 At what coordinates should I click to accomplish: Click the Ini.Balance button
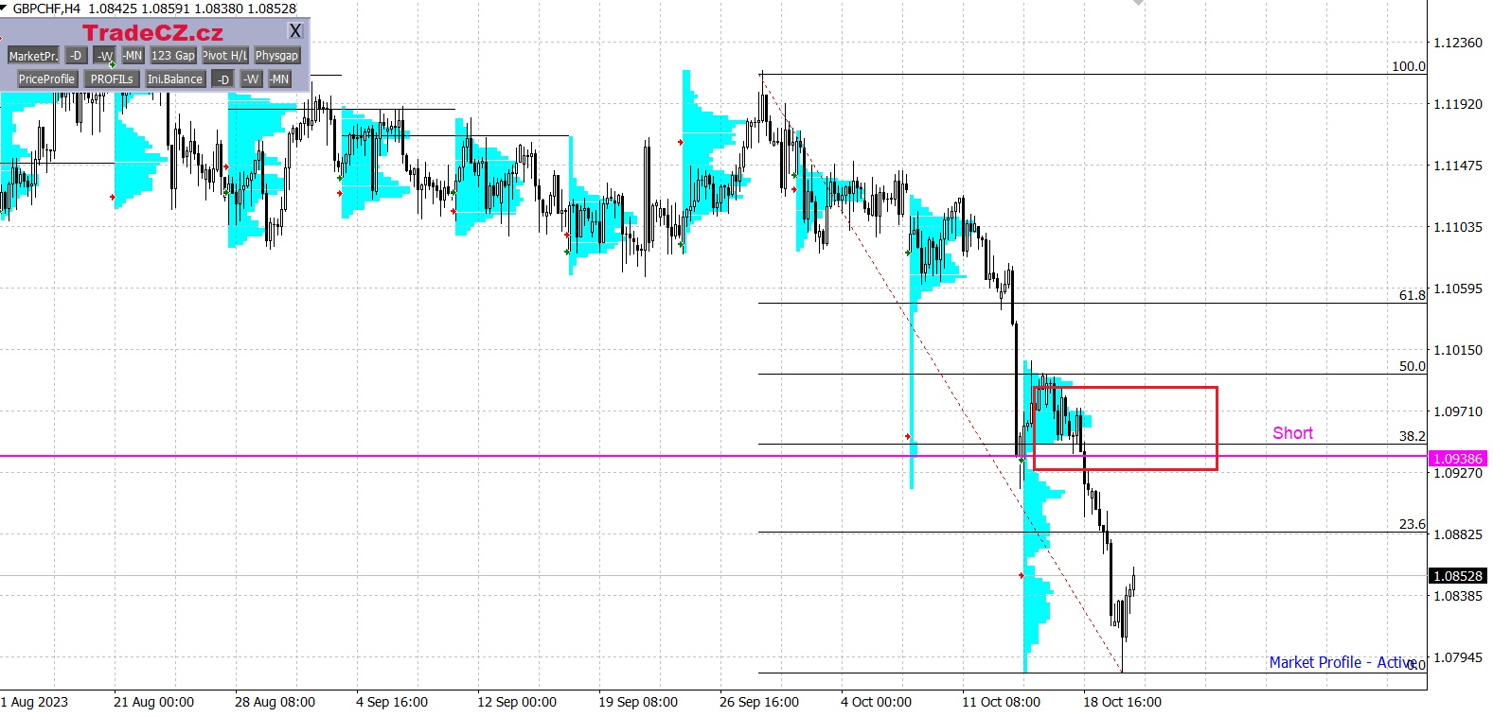pyautogui.click(x=175, y=79)
